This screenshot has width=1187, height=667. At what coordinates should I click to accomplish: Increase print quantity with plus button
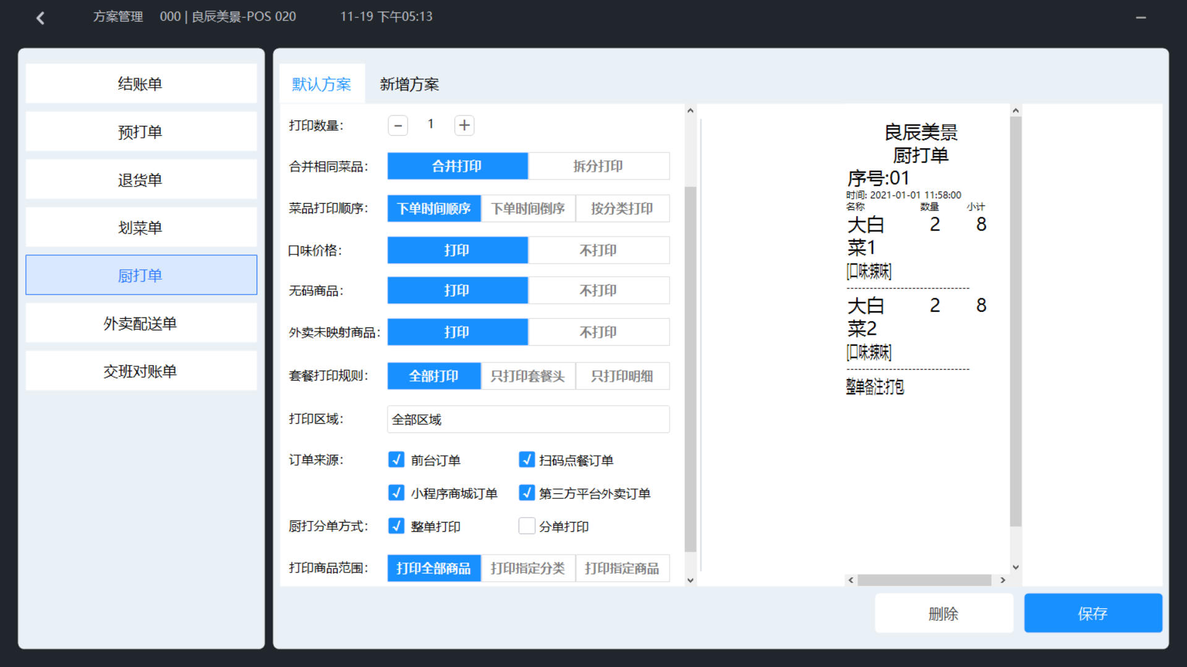(464, 125)
